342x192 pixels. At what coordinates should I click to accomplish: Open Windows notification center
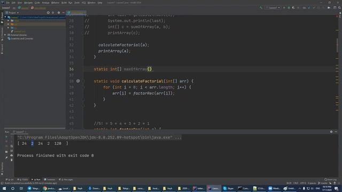[336, 188]
